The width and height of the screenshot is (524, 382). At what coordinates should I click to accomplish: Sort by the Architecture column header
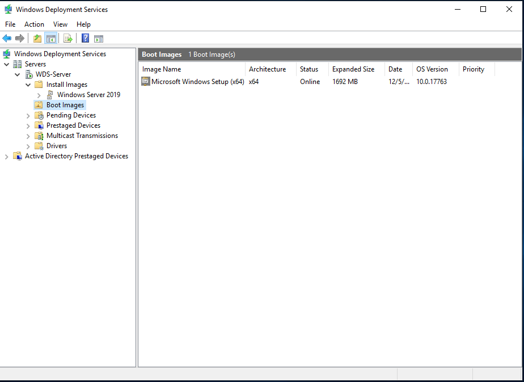tap(271, 69)
